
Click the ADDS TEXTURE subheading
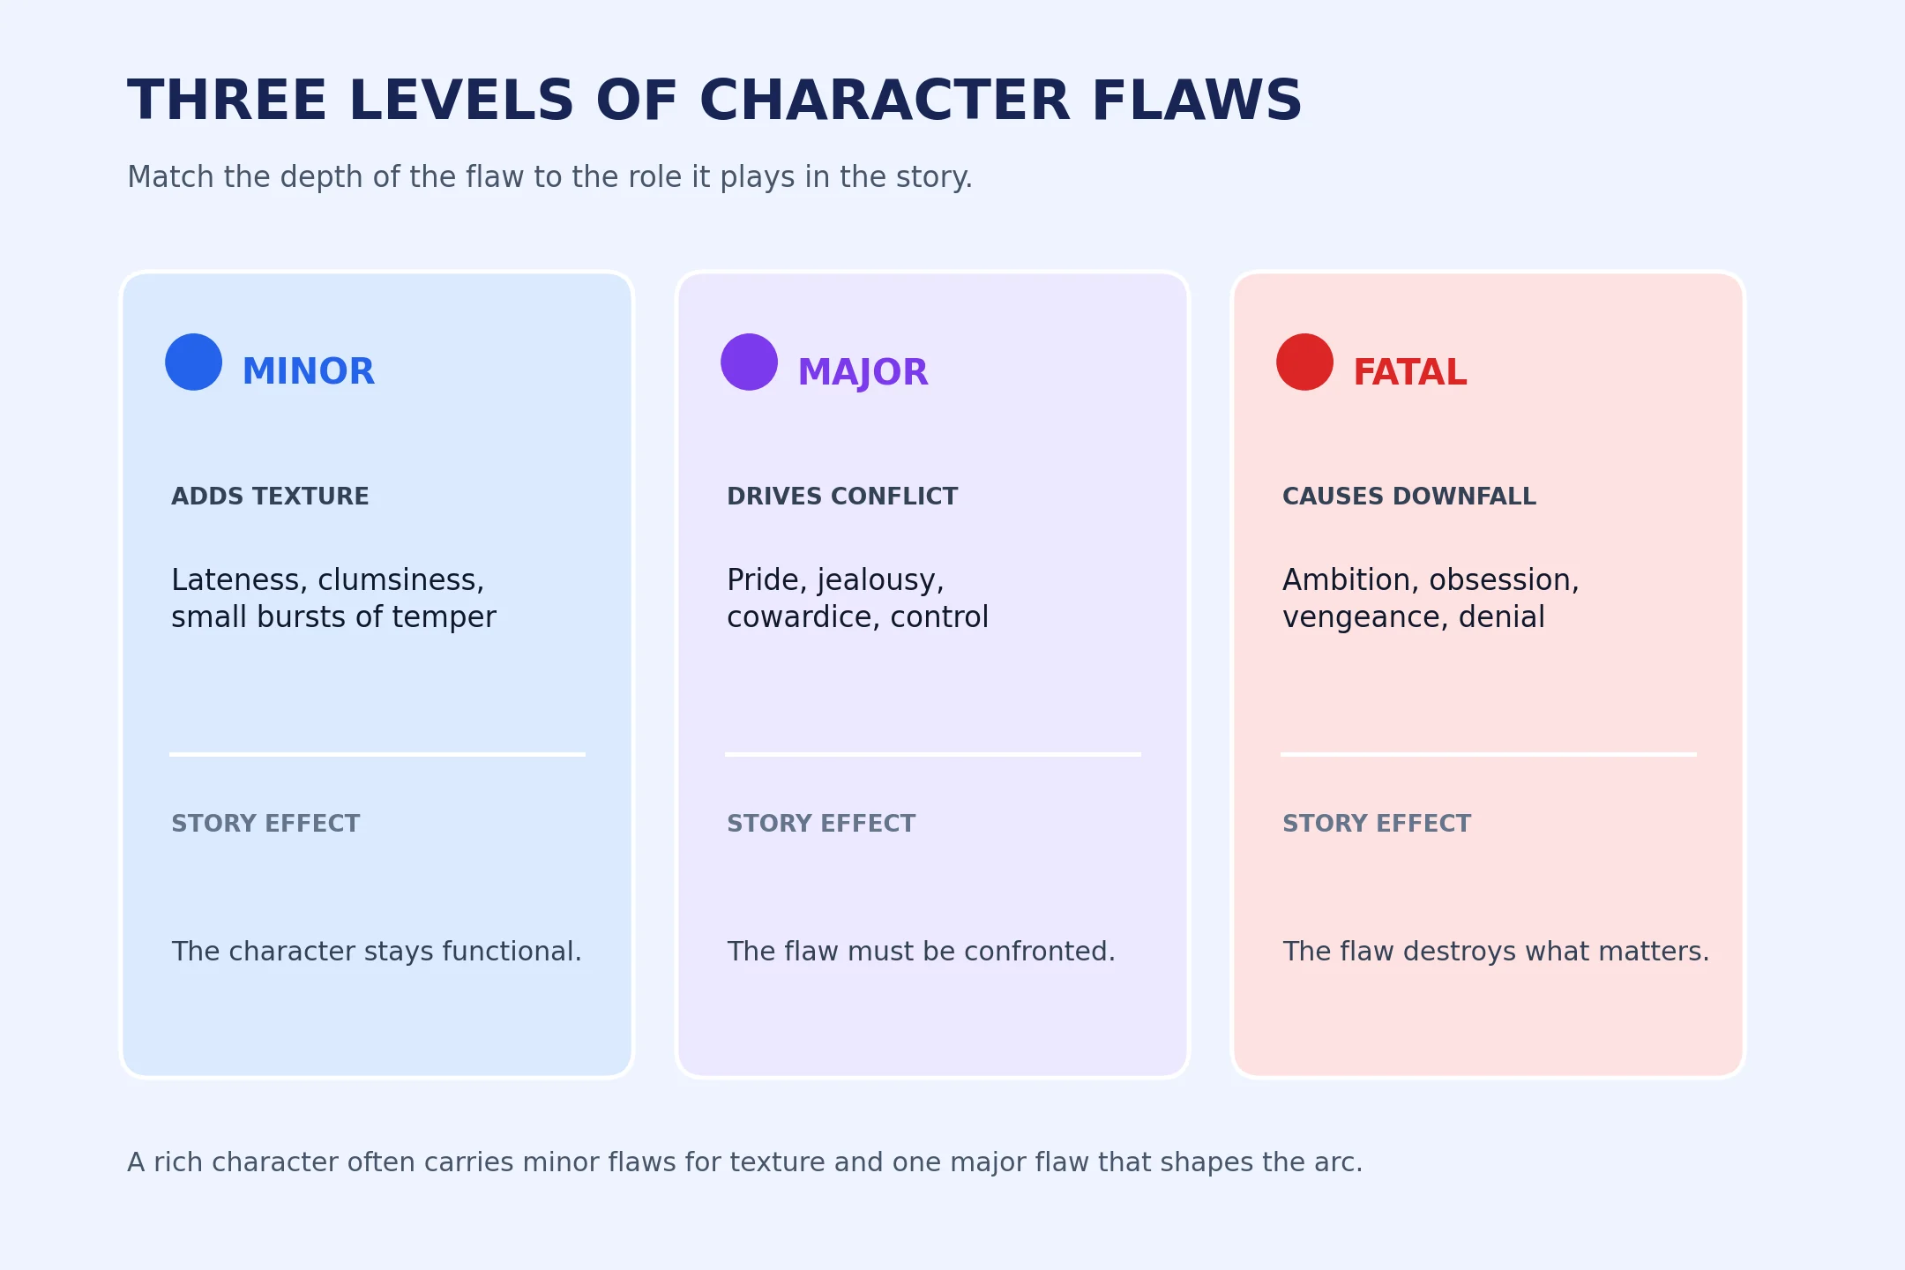270,497
